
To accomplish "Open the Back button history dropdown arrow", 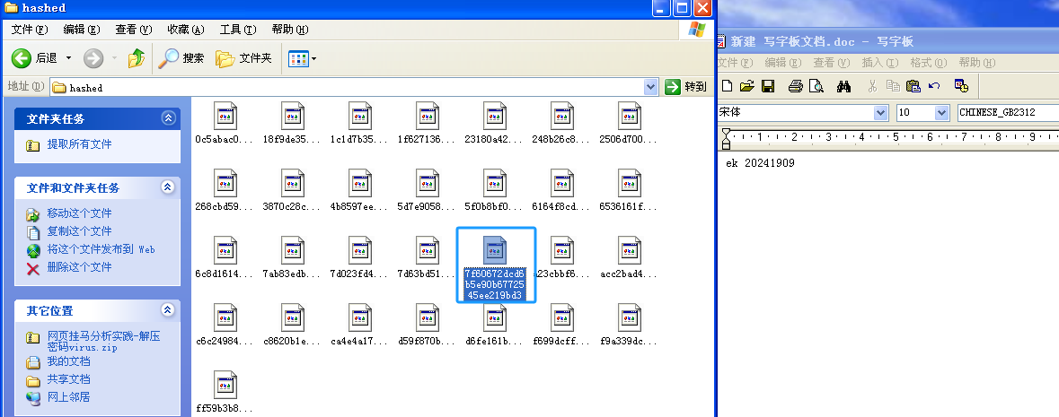I will pyautogui.click(x=68, y=58).
